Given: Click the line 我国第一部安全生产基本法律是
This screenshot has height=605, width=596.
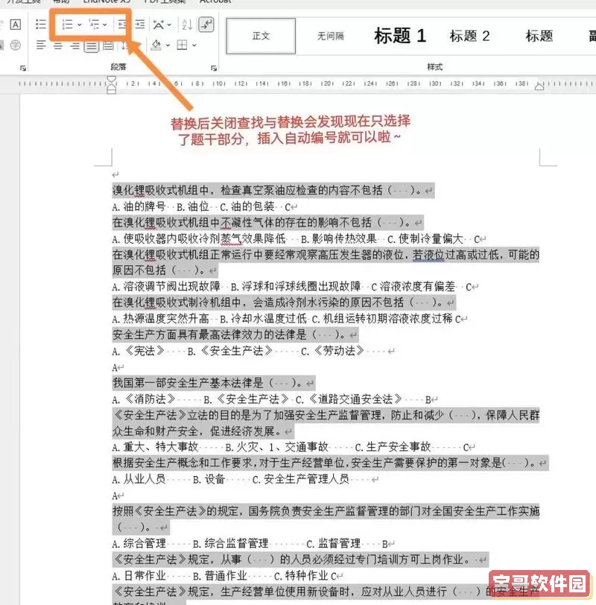Looking at the screenshot, I should pyautogui.click(x=214, y=383).
